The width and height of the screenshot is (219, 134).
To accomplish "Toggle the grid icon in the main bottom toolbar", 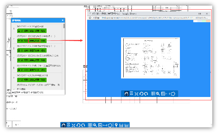I will 90,125.
